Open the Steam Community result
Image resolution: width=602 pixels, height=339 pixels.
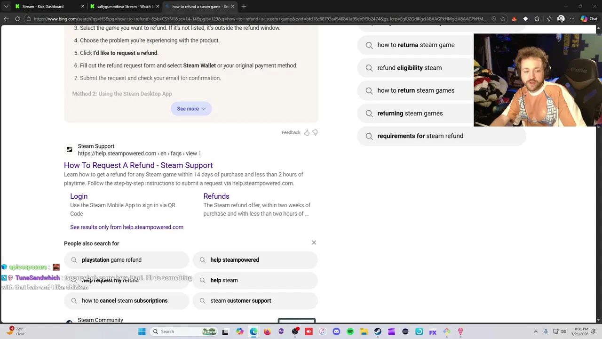point(100,320)
